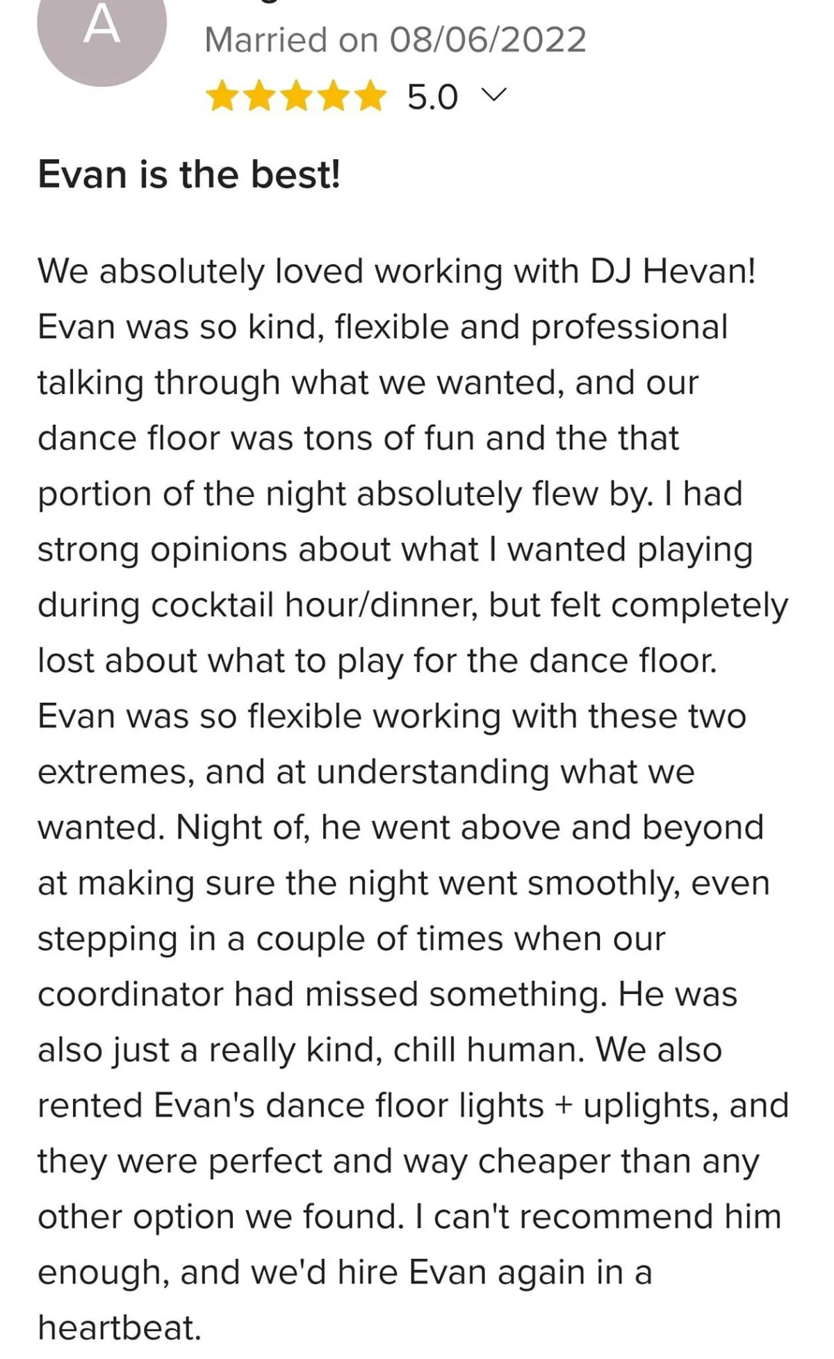The width and height of the screenshot is (834, 1359).
Task: Click the second gold rating star
Action: point(260,96)
